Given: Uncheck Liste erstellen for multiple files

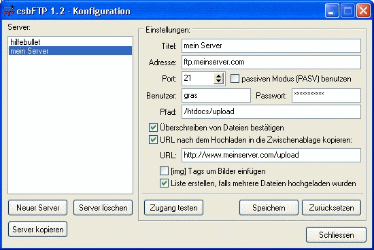Looking at the screenshot, I should 164,183.
